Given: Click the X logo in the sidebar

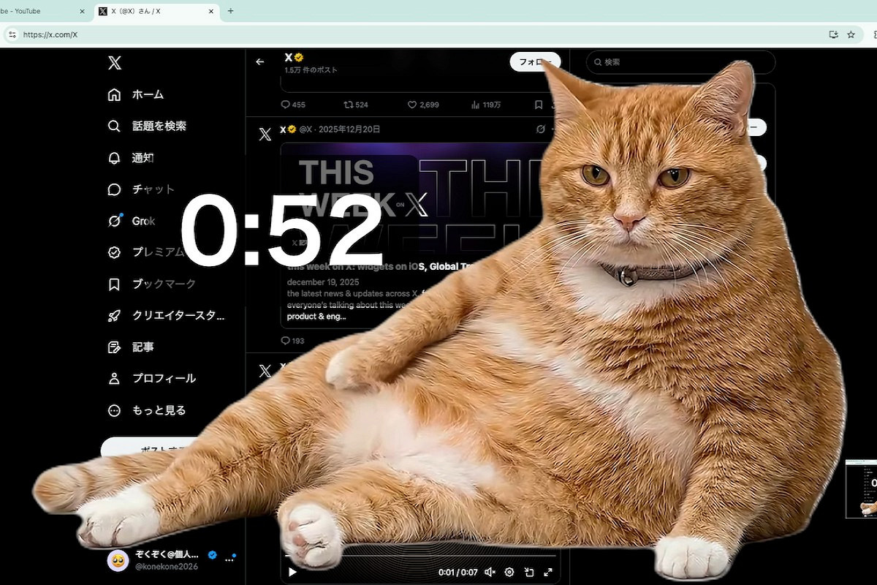Looking at the screenshot, I should [115, 63].
